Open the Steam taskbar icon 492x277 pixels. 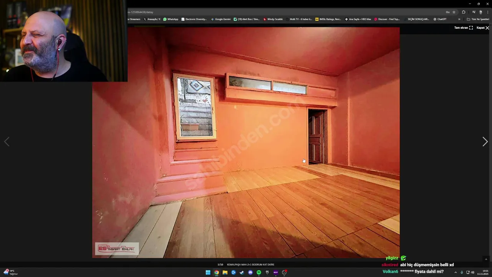click(242, 272)
